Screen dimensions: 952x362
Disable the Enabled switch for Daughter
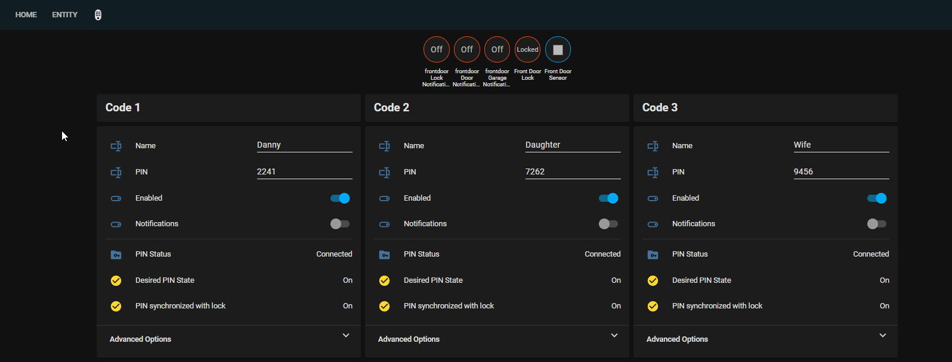[608, 198]
